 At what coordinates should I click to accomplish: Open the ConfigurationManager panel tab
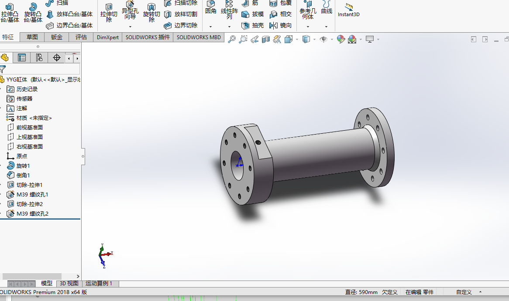[38, 57]
